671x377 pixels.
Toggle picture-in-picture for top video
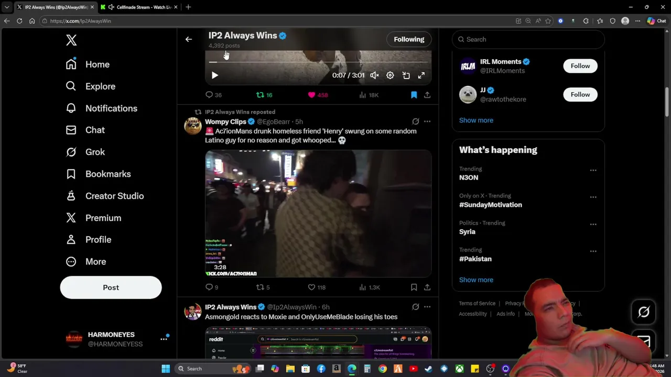click(406, 75)
